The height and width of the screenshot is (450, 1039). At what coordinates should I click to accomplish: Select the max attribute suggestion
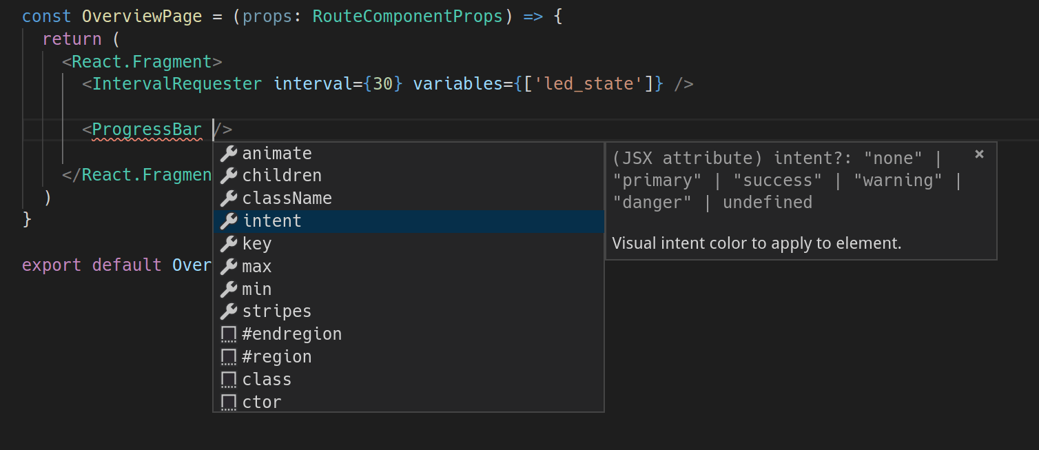(257, 267)
